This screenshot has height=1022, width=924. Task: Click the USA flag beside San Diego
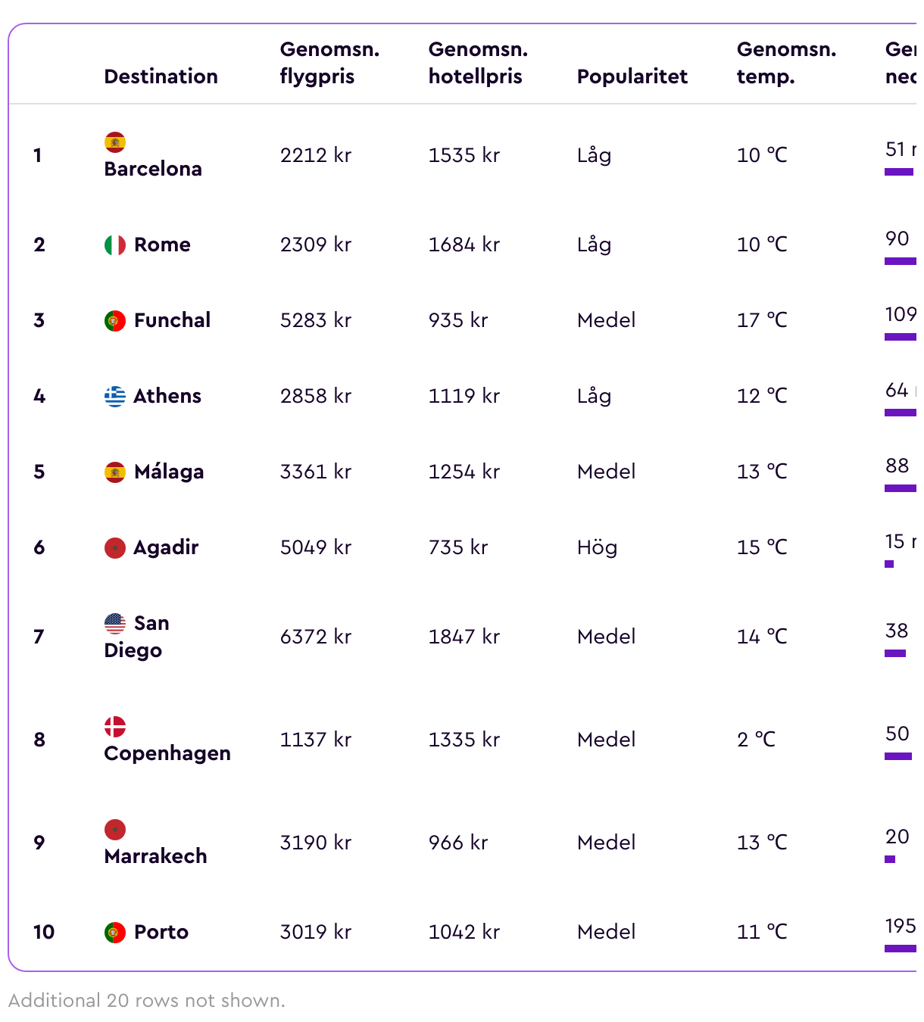(115, 624)
